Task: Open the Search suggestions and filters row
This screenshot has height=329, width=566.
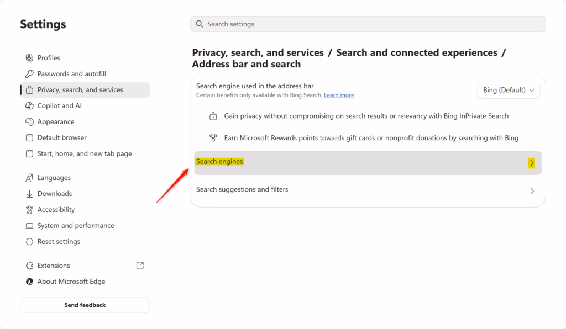Action: (368, 190)
